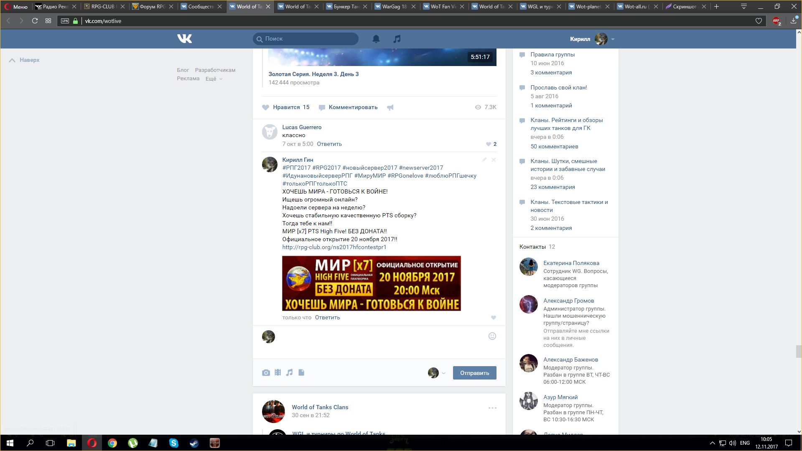Open the Opera Меню button
Screen dimensions: 802x451
tap(16, 6)
